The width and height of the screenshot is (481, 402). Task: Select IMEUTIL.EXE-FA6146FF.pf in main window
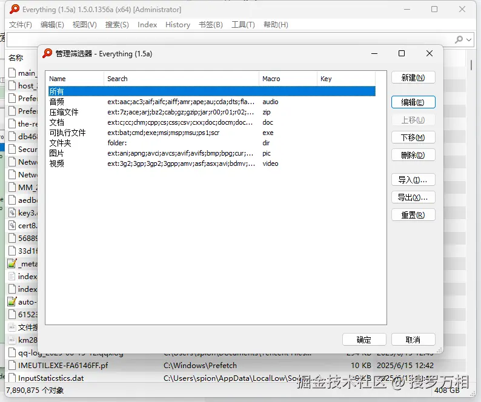pyautogui.click(x=63, y=366)
